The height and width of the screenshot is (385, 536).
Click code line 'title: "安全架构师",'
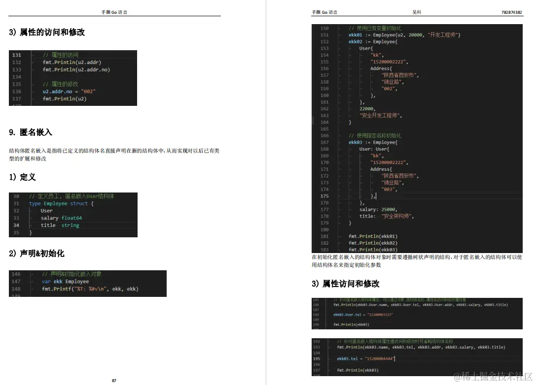(387, 216)
